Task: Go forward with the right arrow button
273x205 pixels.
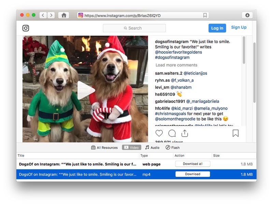Action: pos(51,15)
